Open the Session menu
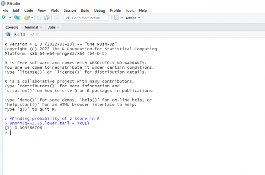Screen dimensions: 265x175 pyautogui.click(x=70, y=11)
